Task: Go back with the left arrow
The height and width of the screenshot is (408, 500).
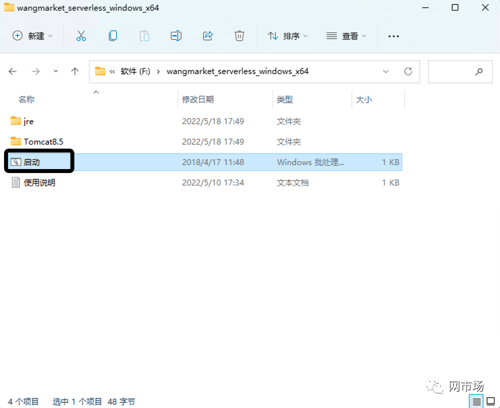Action: 13,71
